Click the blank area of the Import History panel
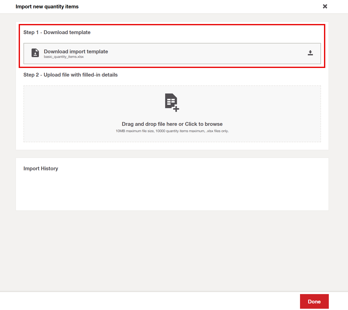This screenshot has height=310, width=348. [172, 192]
